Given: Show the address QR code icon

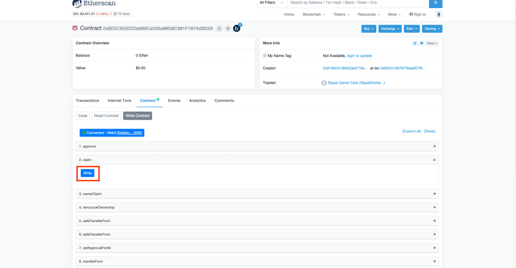Looking at the screenshot, I should tap(227, 29).
